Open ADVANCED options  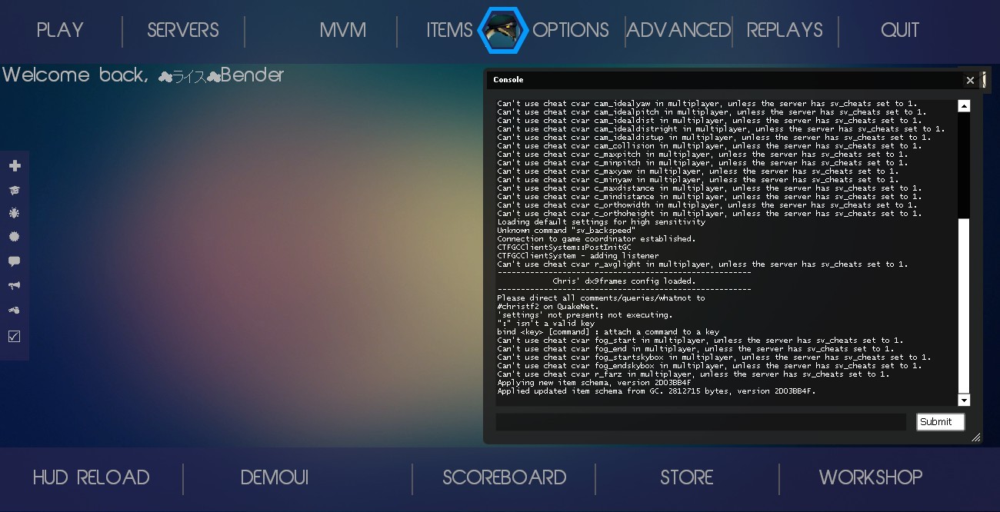(x=678, y=30)
